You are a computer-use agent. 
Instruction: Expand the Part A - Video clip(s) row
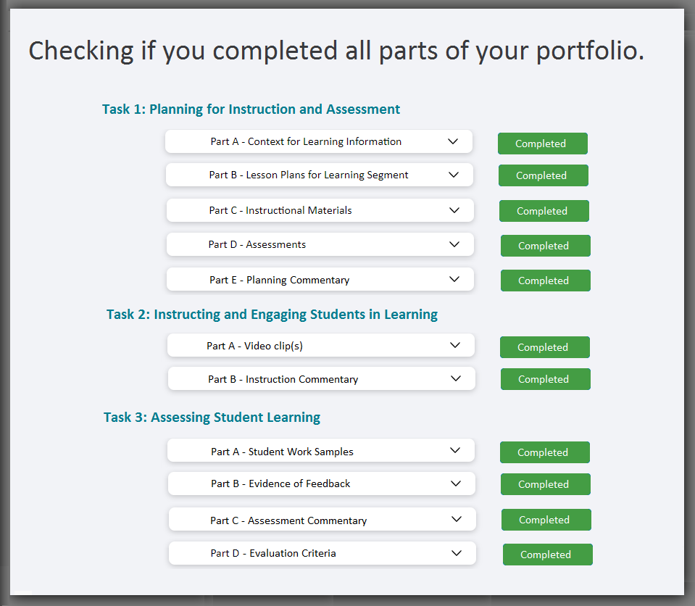455,346
